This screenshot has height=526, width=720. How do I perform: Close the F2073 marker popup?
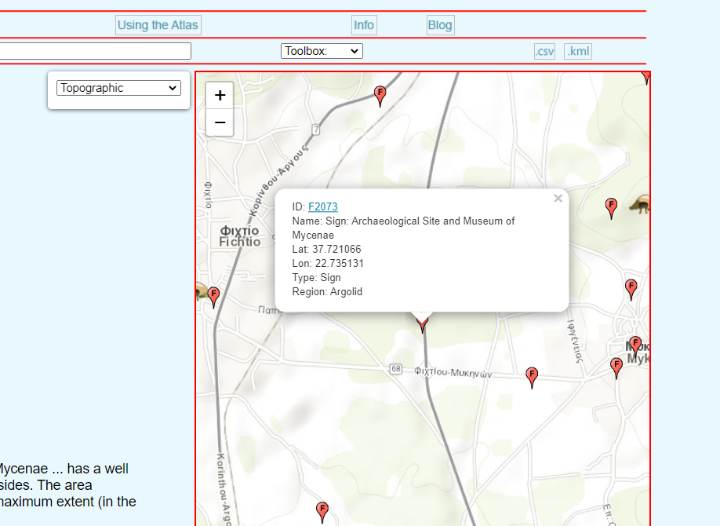(558, 199)
